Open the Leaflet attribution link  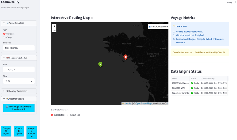point(128,103)
